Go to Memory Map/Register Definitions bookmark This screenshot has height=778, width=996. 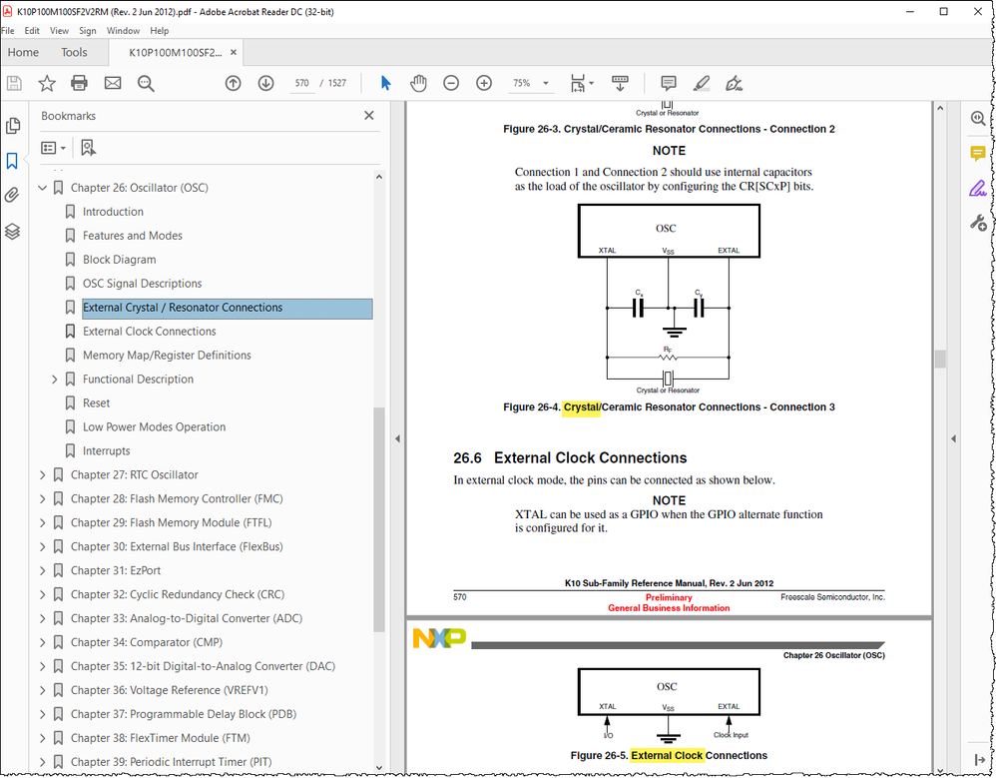click(167, 356)
